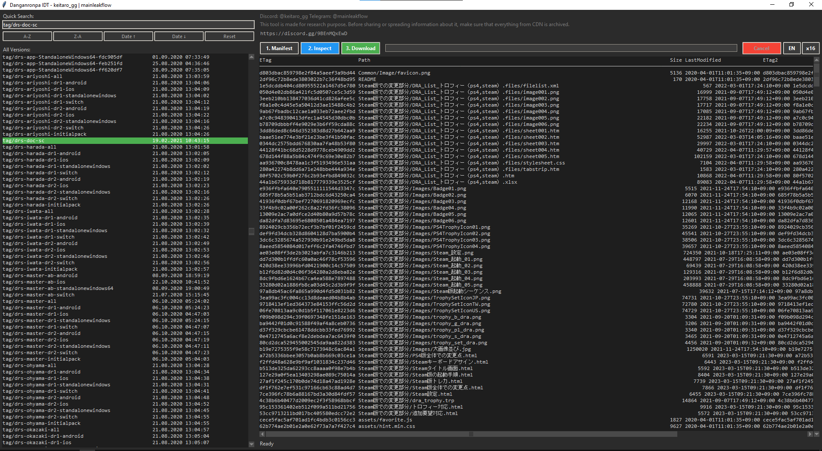The image size is (822, 451).
Task: Change thread count with x16 button
Action: [810, 48]
